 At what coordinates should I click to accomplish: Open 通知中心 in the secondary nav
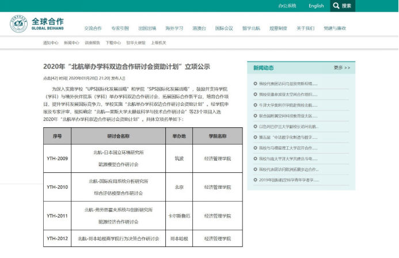tap(51, 43)
